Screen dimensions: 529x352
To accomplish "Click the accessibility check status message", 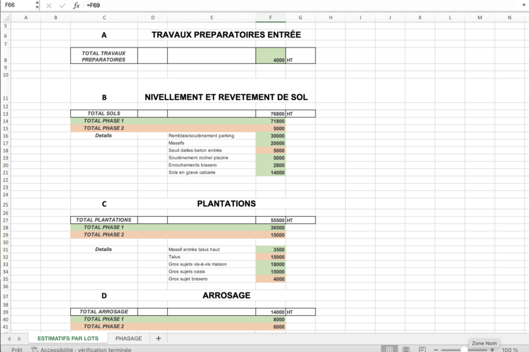I will [x=87, y=349].
